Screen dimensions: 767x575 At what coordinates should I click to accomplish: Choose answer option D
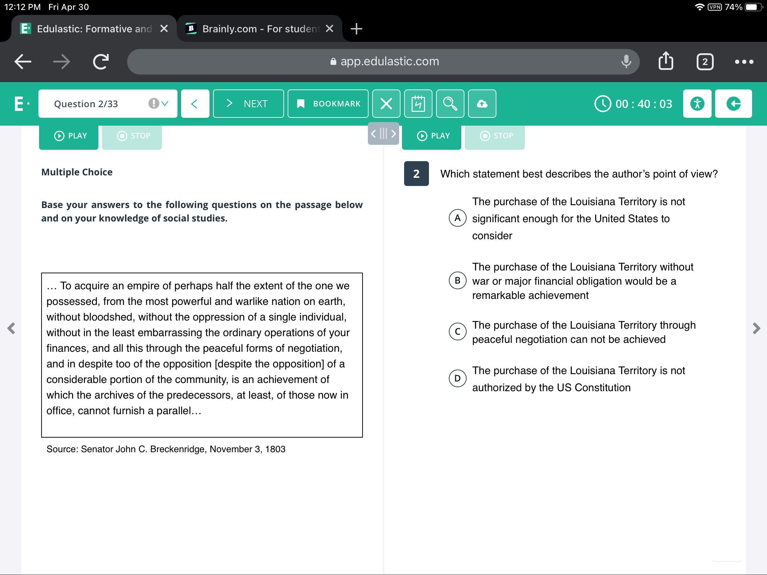(x=457, y=378)
